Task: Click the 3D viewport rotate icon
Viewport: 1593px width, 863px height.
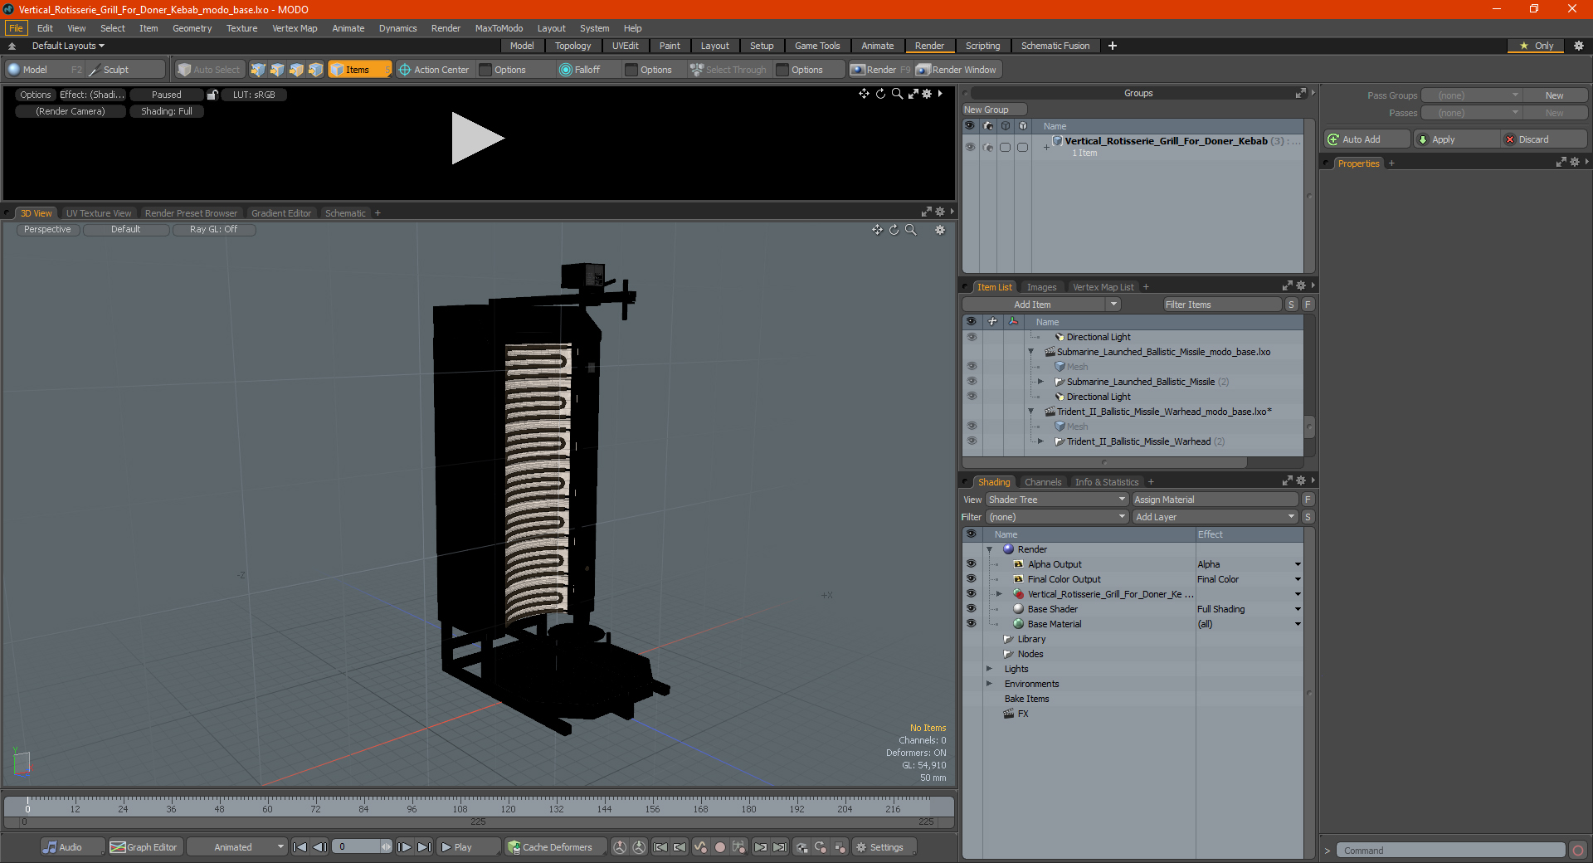Action: click(x=894, y=230)
